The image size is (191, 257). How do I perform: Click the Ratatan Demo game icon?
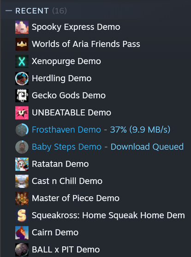click(22, 164)
